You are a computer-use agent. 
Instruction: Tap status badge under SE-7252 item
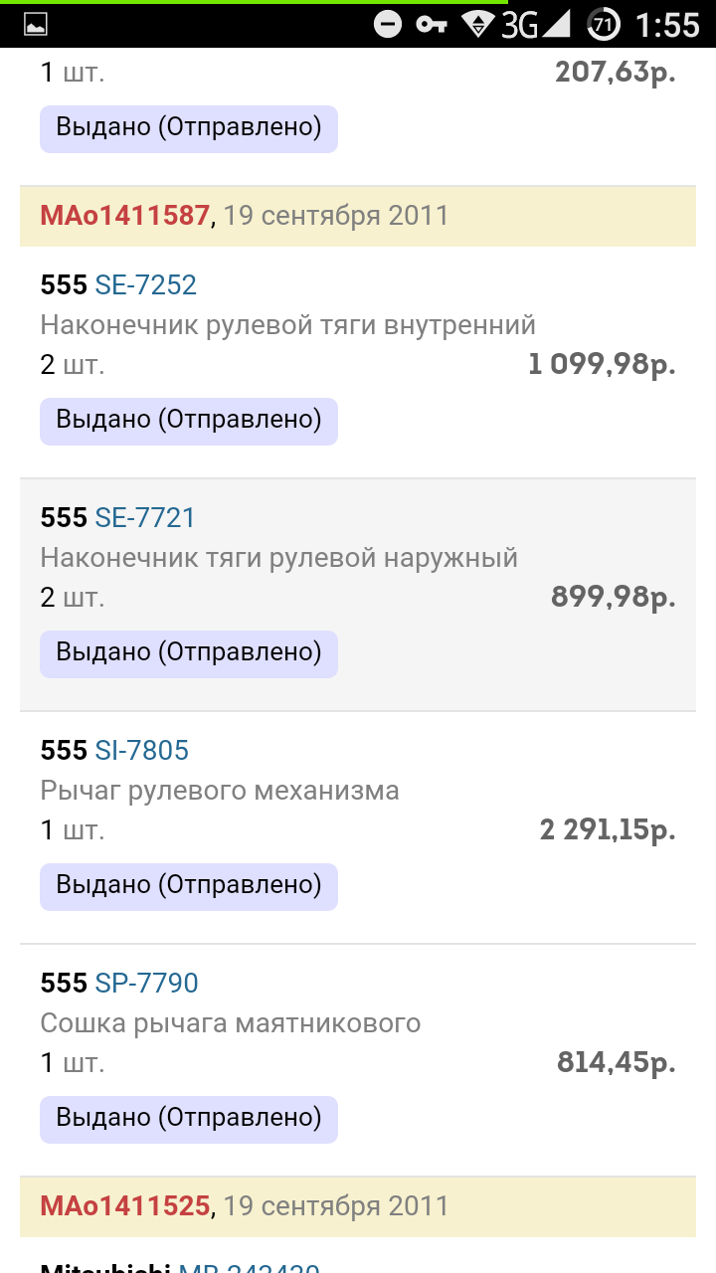coord(189,421)
